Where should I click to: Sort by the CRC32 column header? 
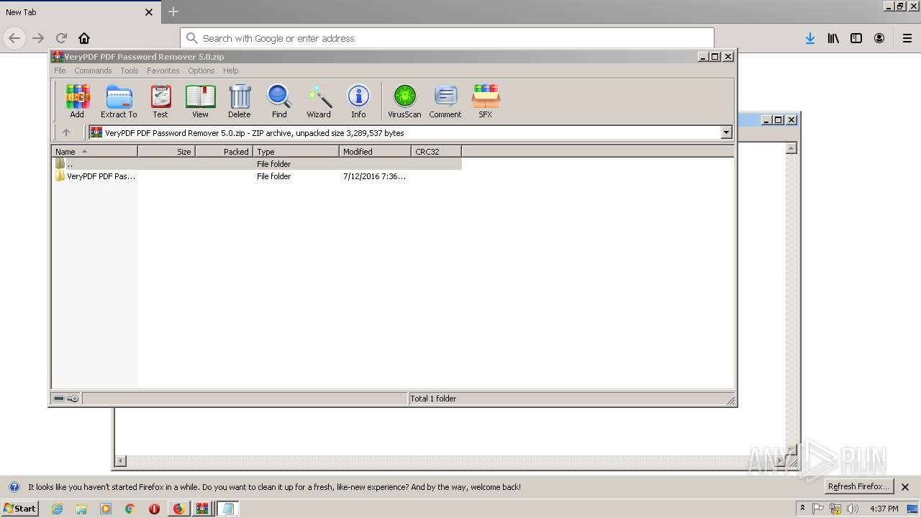click(436, 152)
